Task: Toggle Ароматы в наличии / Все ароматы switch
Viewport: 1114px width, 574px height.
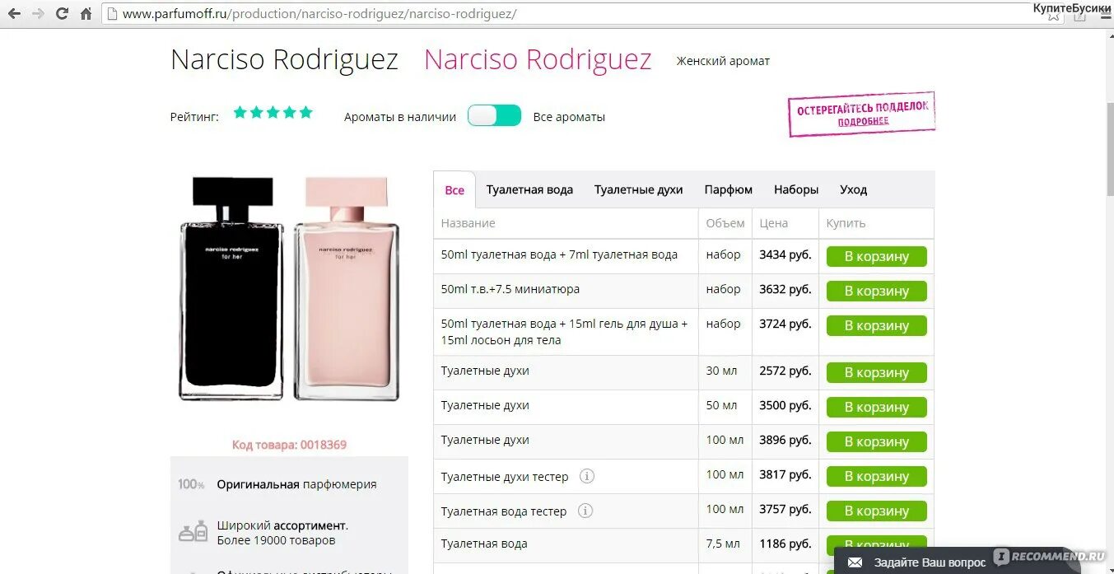Action: point(495,116)
